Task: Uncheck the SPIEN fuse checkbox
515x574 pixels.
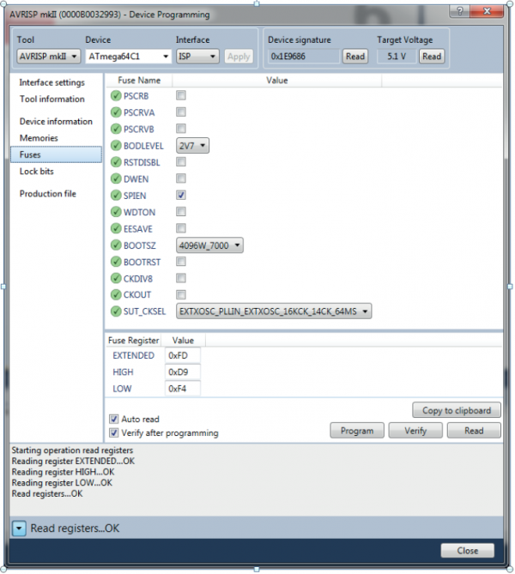Action: [181, 195]
